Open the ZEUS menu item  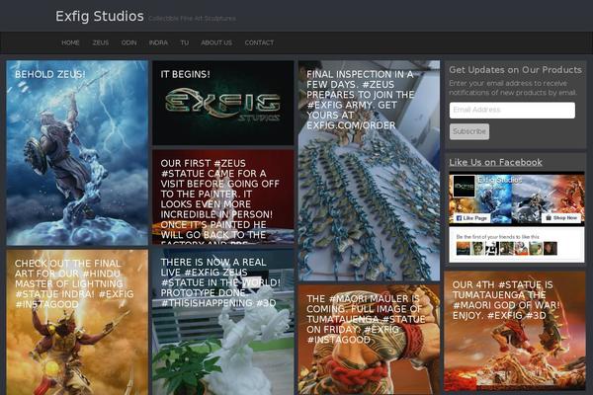[x=101, y=42]
